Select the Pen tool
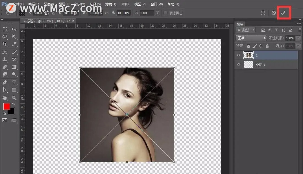 (5, 82)
